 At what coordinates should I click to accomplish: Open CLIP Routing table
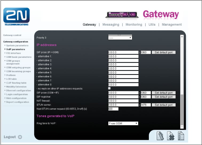pyautogui.click(x=16, y=83)
